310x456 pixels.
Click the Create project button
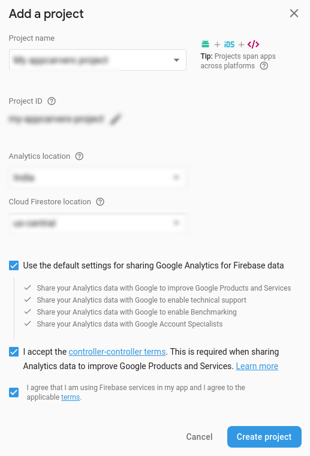(x=264, y=437)
